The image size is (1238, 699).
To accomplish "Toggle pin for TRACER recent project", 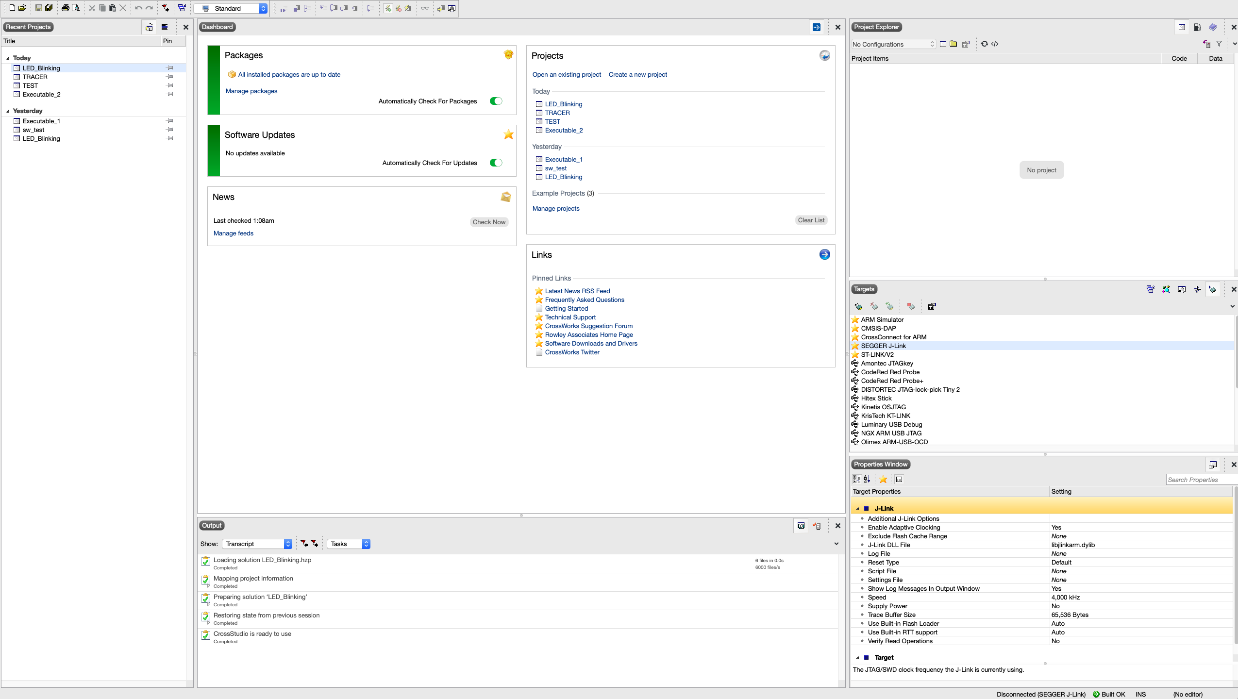I will click(x=170, y=77).
